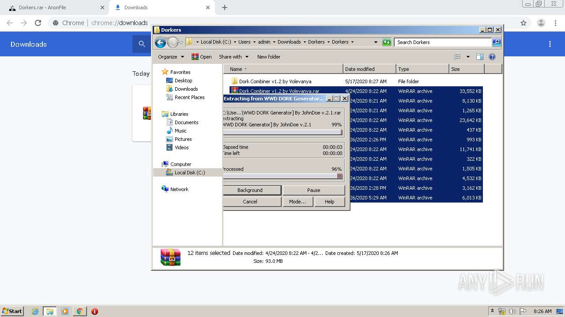Screen dimensions: 565x317
Task: Switch to the Downloads Chrome tab
Action: tap(161, 7)
